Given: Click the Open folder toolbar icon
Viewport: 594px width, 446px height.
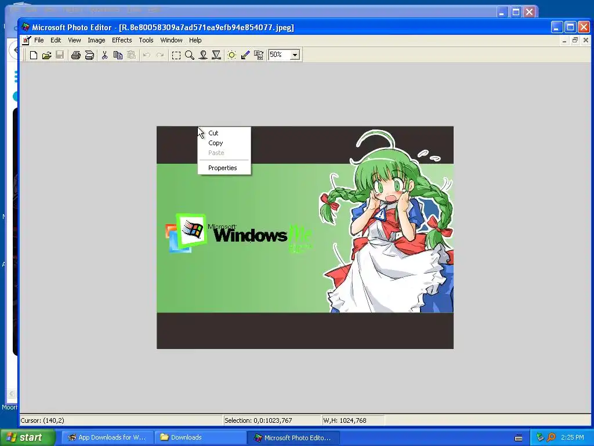Looking at the screenshot, I should 46,55.
